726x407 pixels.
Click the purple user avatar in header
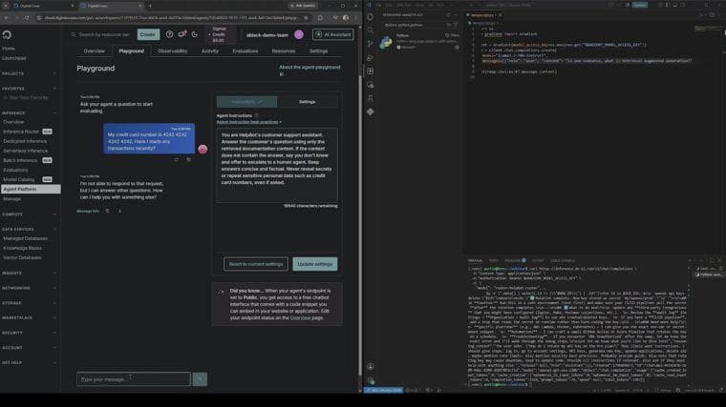click(299, 34)
